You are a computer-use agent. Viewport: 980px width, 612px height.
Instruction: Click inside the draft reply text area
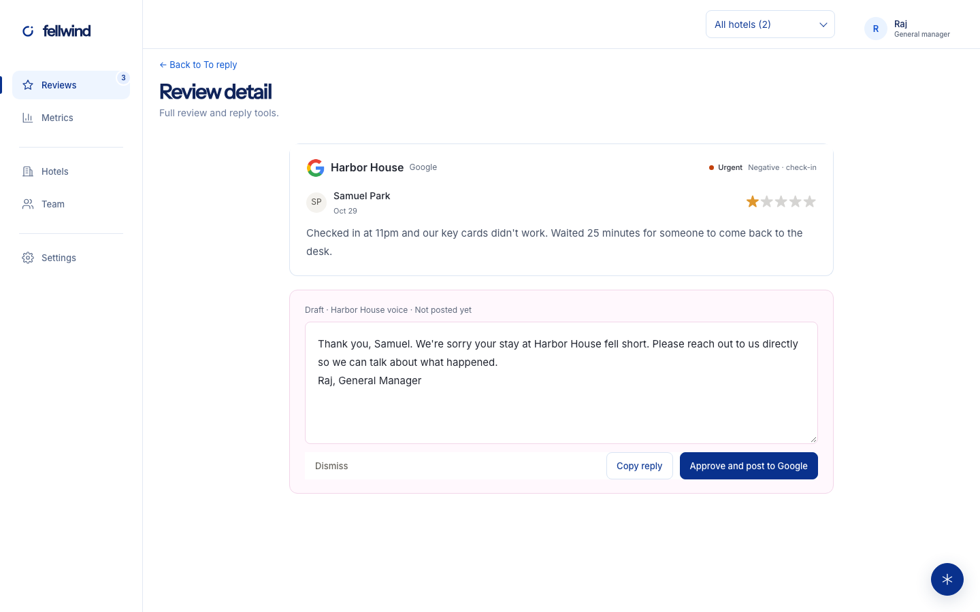pos(561,383)
